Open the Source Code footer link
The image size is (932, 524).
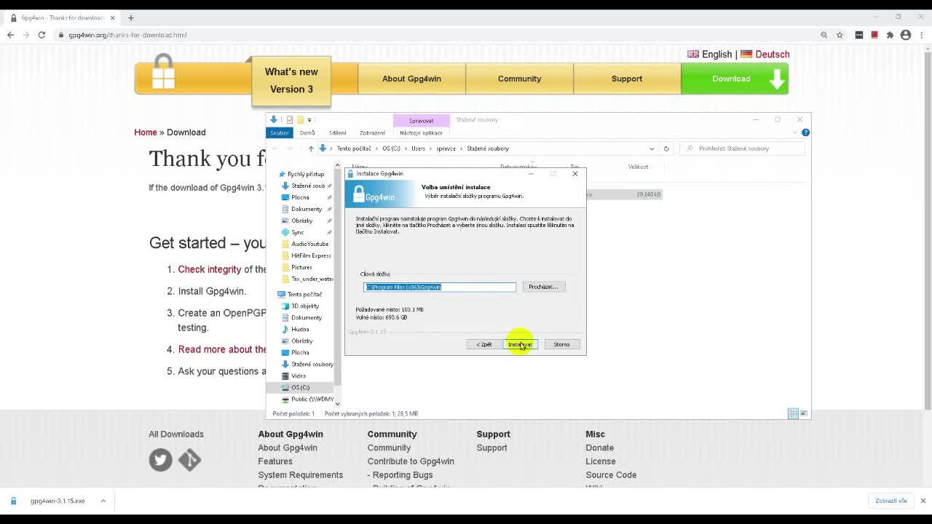(611, 475)
